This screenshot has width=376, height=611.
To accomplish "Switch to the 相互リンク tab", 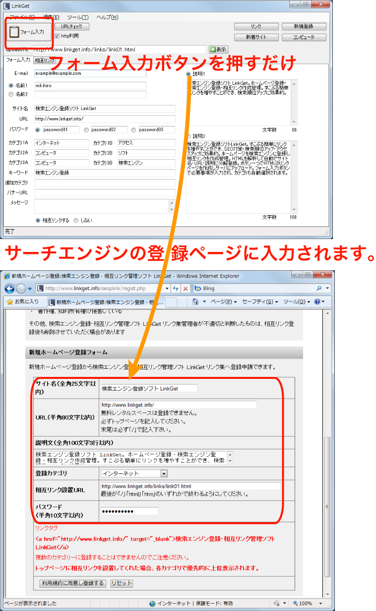I will (x=45, y=61).
